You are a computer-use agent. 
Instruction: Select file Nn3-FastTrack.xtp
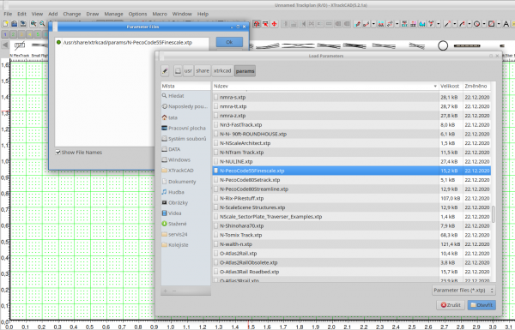point(351,124)
